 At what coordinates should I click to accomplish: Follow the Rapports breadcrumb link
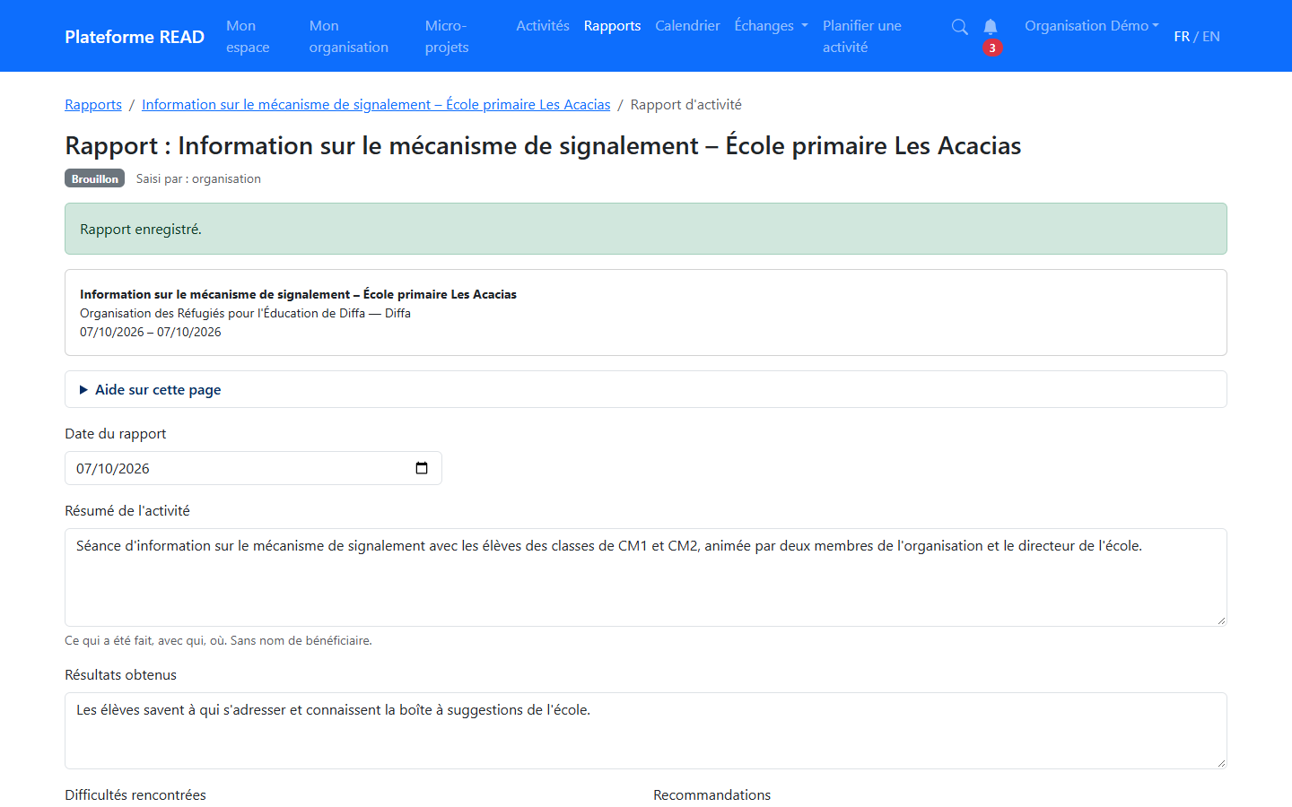tap(93, 105)
